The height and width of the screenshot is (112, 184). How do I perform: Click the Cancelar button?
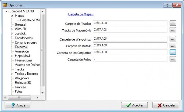pos(166,105)
